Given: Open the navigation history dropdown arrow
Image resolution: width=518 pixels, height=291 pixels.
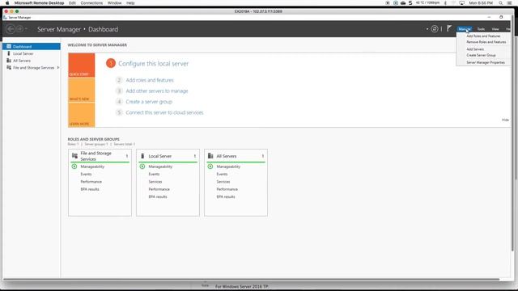Looking at the screenshot, I should [x=26, y=29].
